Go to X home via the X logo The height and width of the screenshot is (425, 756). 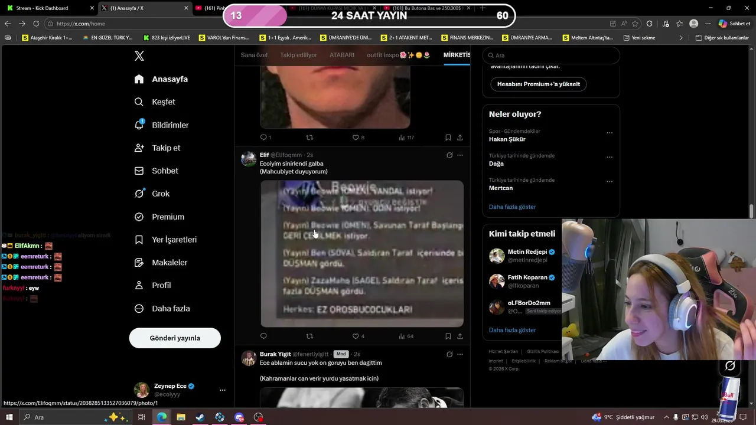pyautogui.click(x=139, y=56)
